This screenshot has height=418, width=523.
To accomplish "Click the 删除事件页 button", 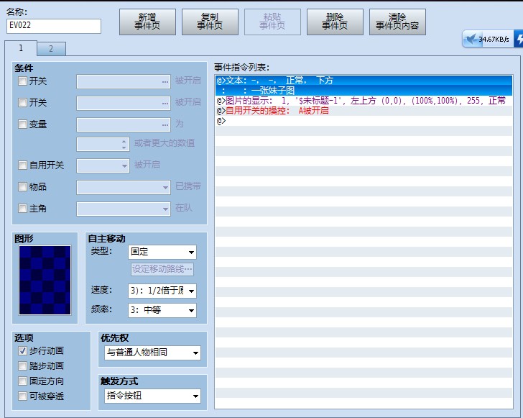I will [x=335, y=22].
